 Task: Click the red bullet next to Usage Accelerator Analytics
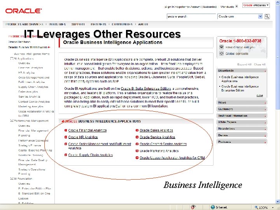(137, 157)
